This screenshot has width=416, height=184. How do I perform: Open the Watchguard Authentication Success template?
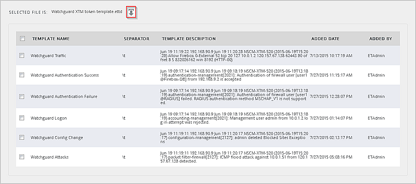(64, 75)
